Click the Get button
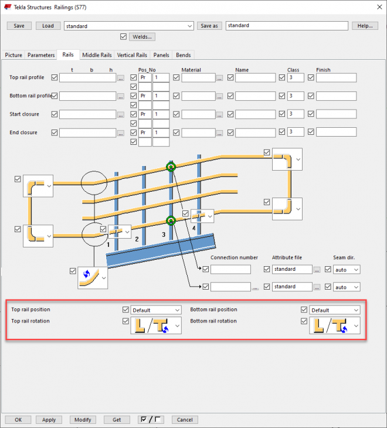 [x=117, y=420]
